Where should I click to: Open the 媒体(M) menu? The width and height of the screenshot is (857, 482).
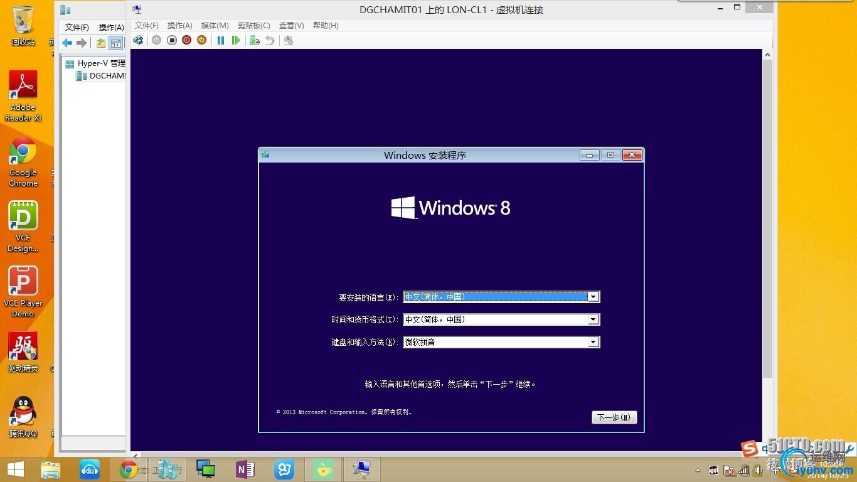coord(215,26)
